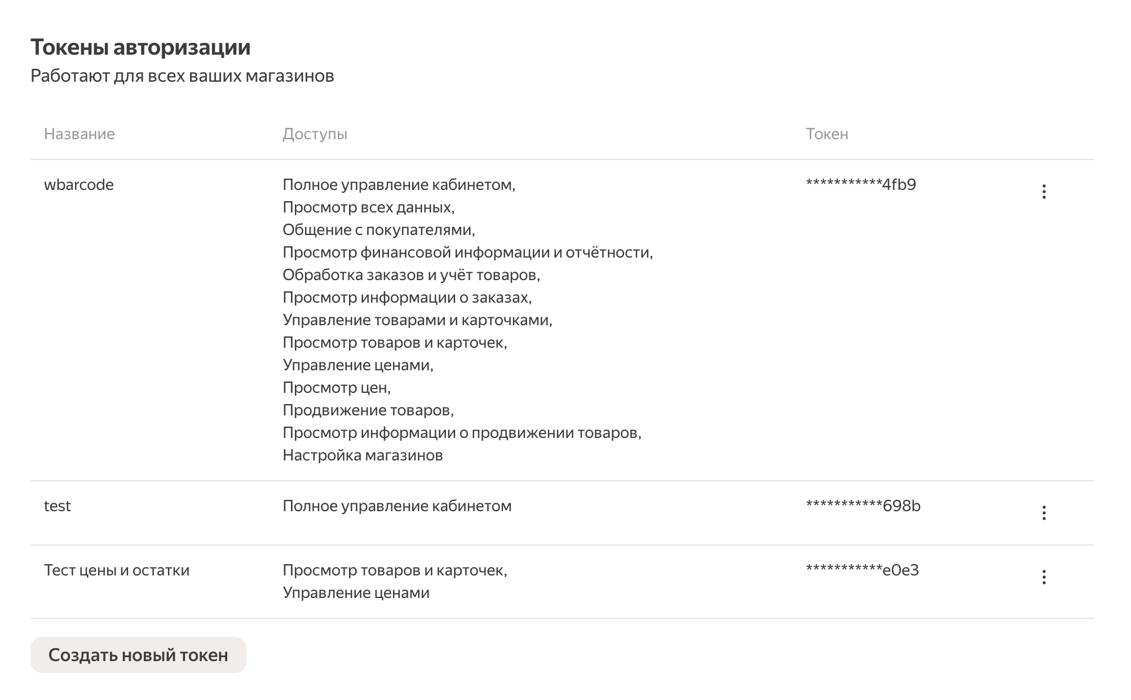Image resolution: width=1131 pixels, height=700 pixels.
Task: Click the «Доступы» column header
Action: [x=316, y=134]
